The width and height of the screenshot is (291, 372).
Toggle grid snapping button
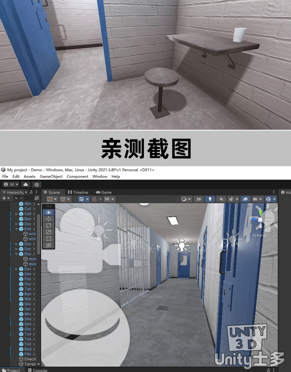95,199
